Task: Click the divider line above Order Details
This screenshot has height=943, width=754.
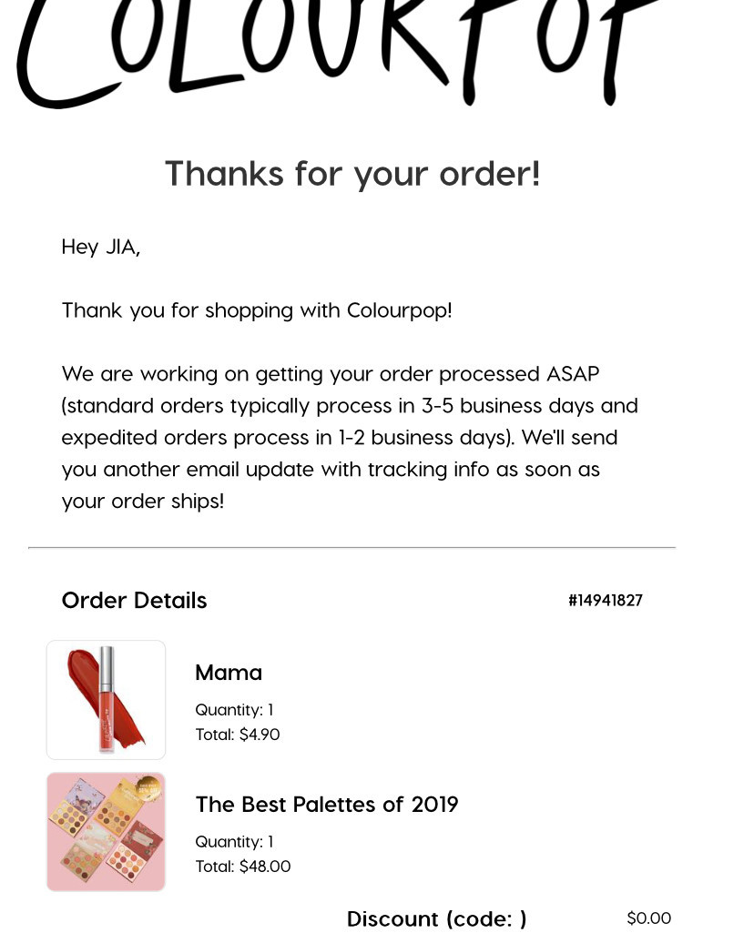Action: pos(352,548)
